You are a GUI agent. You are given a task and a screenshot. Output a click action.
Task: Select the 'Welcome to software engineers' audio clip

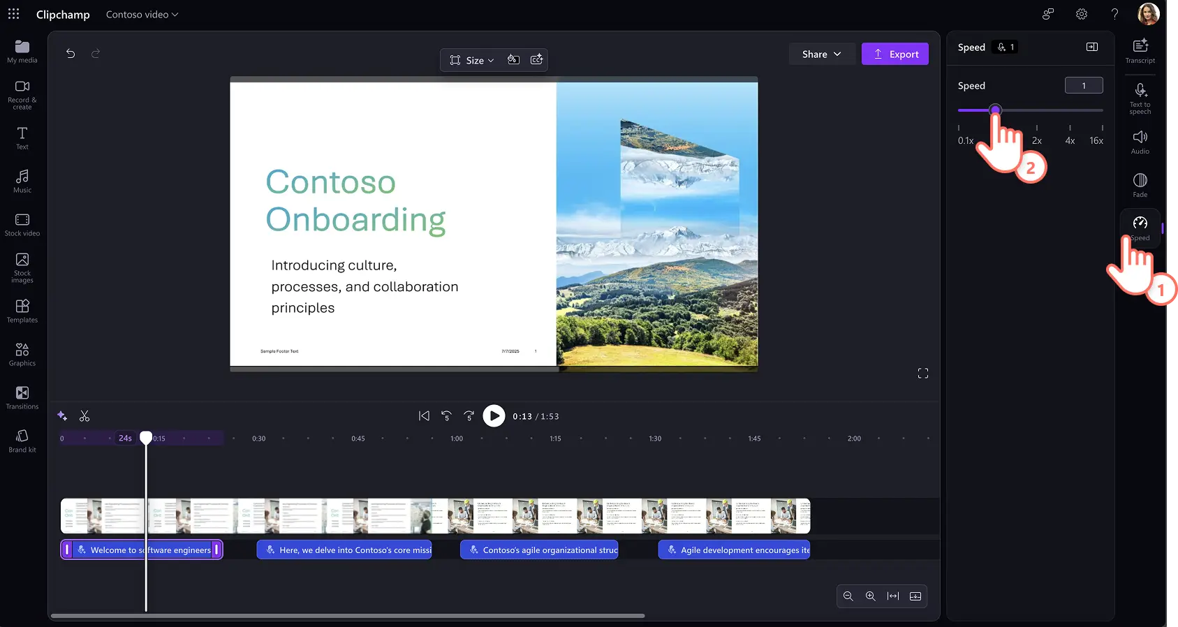pyautogui.click(x=142, y=549)
